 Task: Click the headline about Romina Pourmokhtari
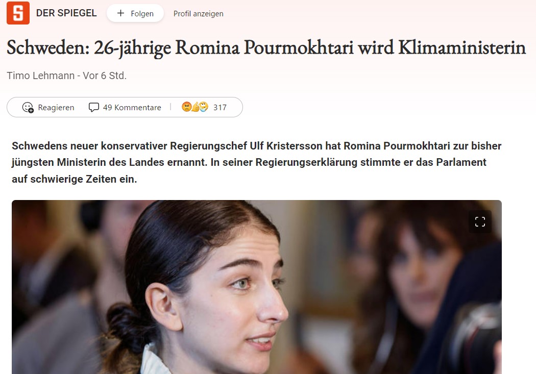point(266,48)
